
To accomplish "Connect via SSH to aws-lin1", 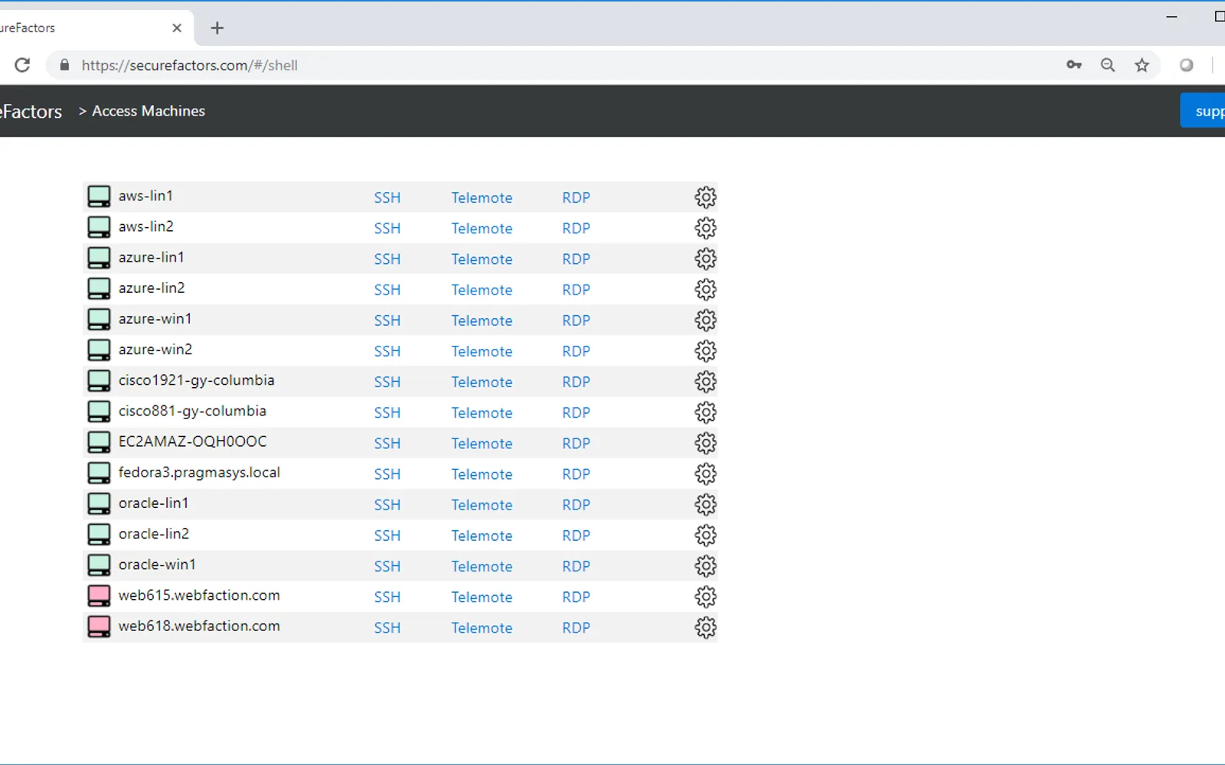I will point(387,197).
